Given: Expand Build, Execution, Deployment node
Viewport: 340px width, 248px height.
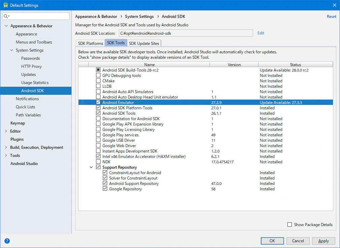Looking at the screenshot, I should [6, 147].
